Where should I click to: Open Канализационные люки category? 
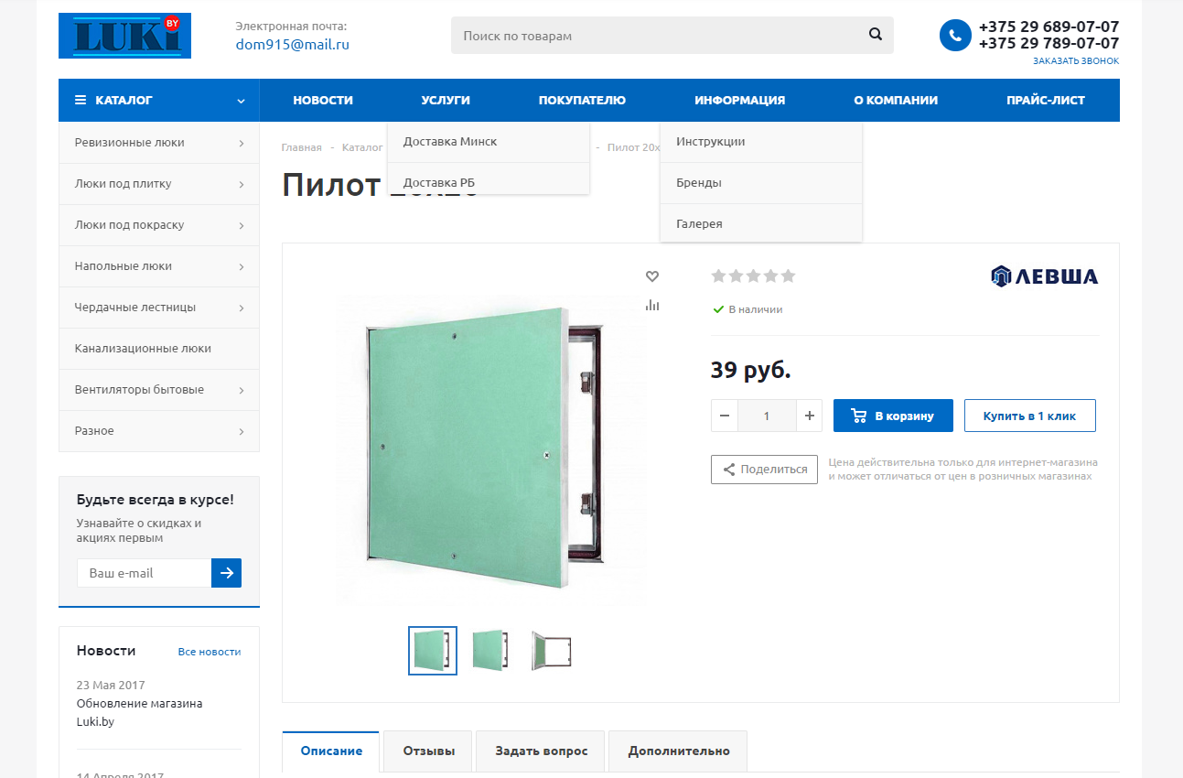pyautogui.click(x=159, y=349)
